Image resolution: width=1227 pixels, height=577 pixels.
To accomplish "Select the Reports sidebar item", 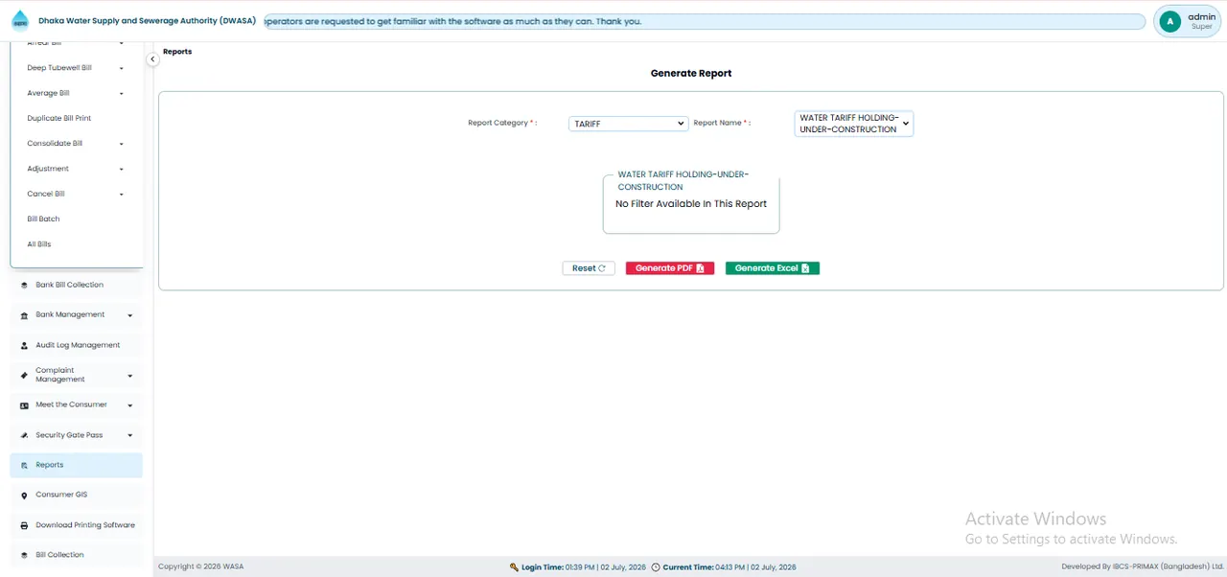I will [77, 465].
